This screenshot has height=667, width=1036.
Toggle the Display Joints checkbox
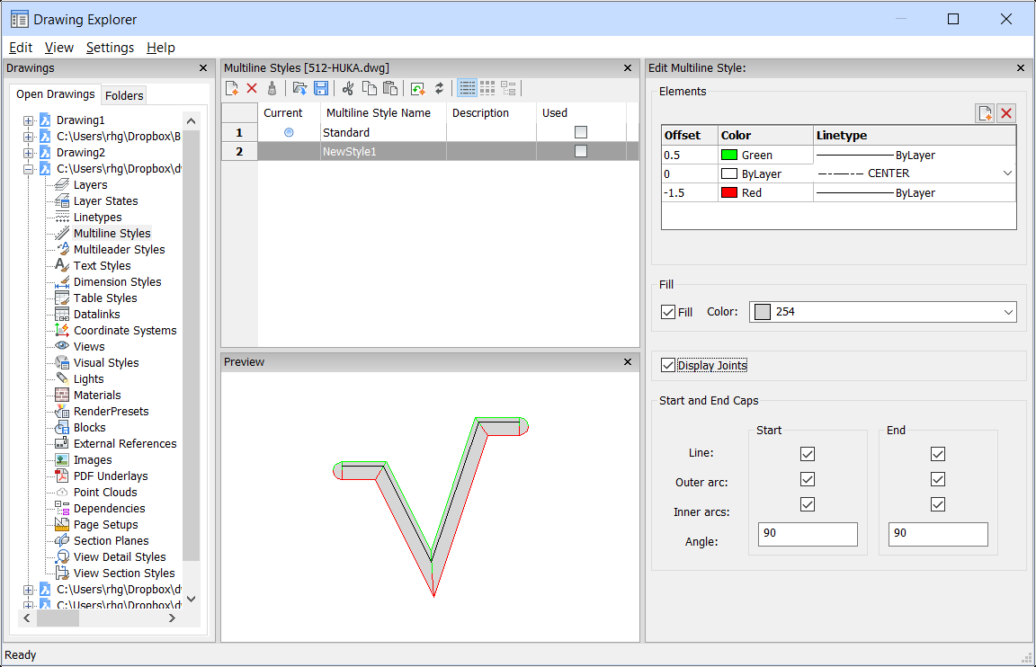(x=668, y=365)
